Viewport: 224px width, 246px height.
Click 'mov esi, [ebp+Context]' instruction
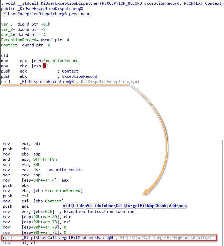tap(33, 201)
